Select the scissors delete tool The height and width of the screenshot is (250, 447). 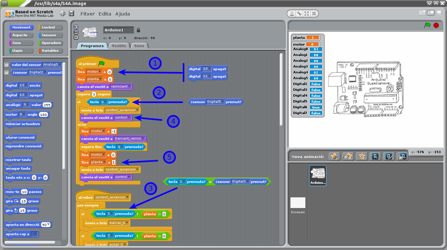(299, 14)
